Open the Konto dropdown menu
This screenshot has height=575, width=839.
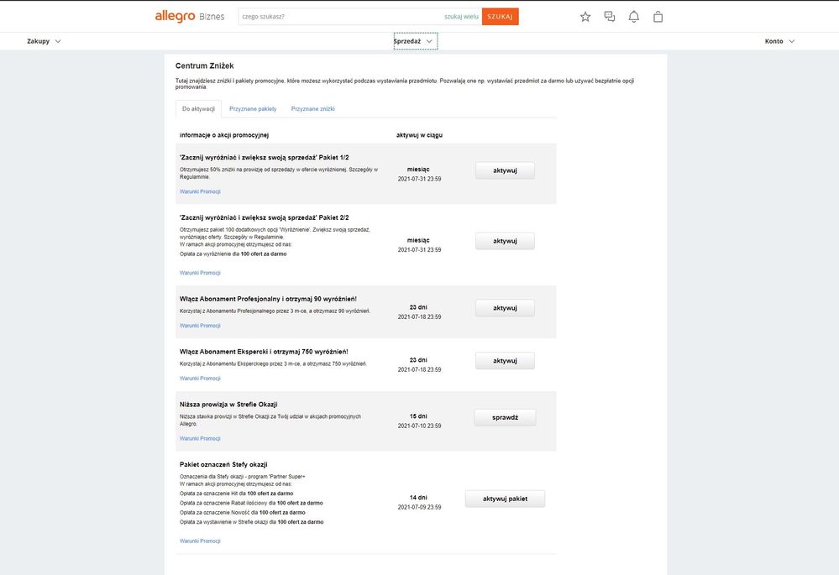[x=779, y=41]
